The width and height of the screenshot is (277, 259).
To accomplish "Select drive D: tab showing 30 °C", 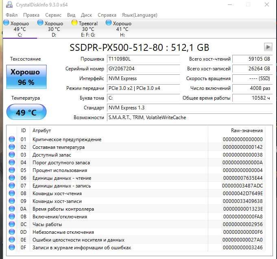I will [x=54, y=28].
